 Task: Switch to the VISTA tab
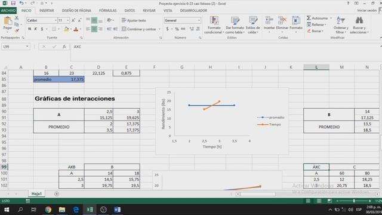click(x=168, y=11)
